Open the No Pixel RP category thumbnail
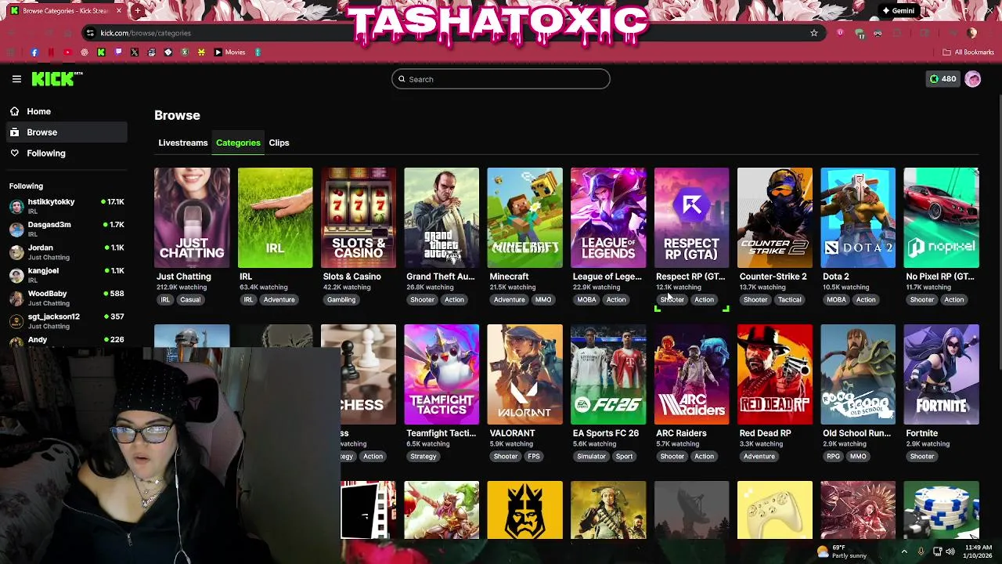The image size is (1002, 564). coord(941,218)
